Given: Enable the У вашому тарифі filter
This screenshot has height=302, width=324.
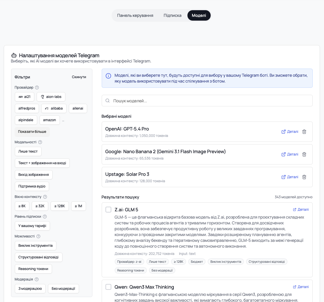Looking at the screenshot, I should pos(32,226).
